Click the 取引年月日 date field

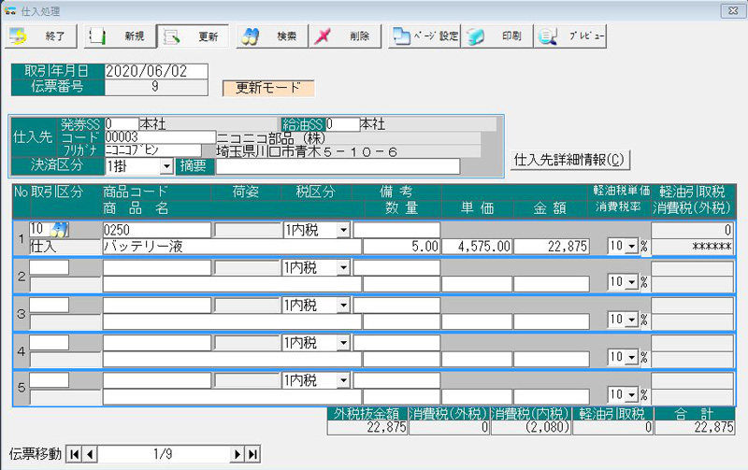click(154, 71)
